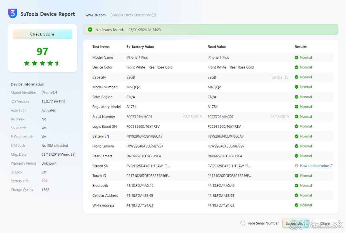Click the Read Value Model Name iPhone 7 Plus
Image resolution: width=346 pixels, height=233 pixels.
(x=218, y=57)
